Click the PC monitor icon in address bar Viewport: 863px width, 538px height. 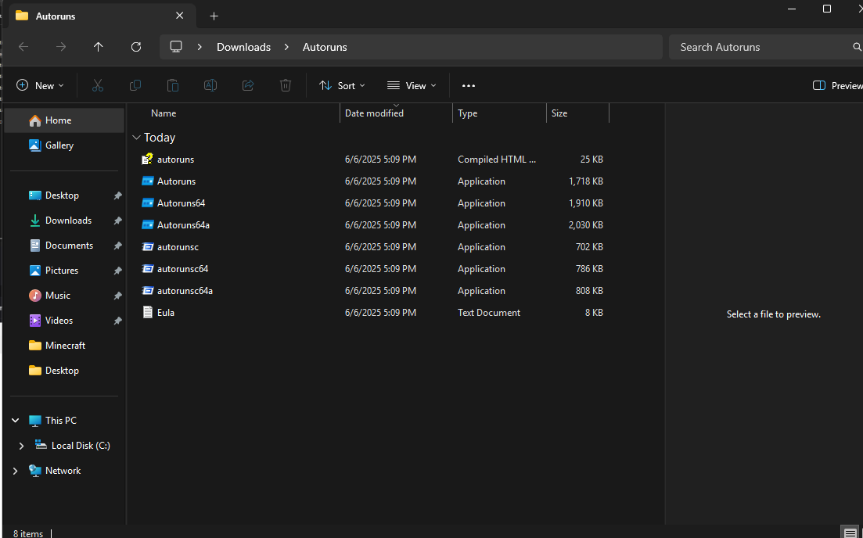coord(176,47)
